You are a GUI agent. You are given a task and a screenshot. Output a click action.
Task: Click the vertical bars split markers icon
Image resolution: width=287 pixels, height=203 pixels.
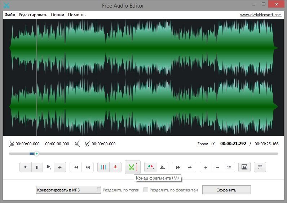[103, 167]
